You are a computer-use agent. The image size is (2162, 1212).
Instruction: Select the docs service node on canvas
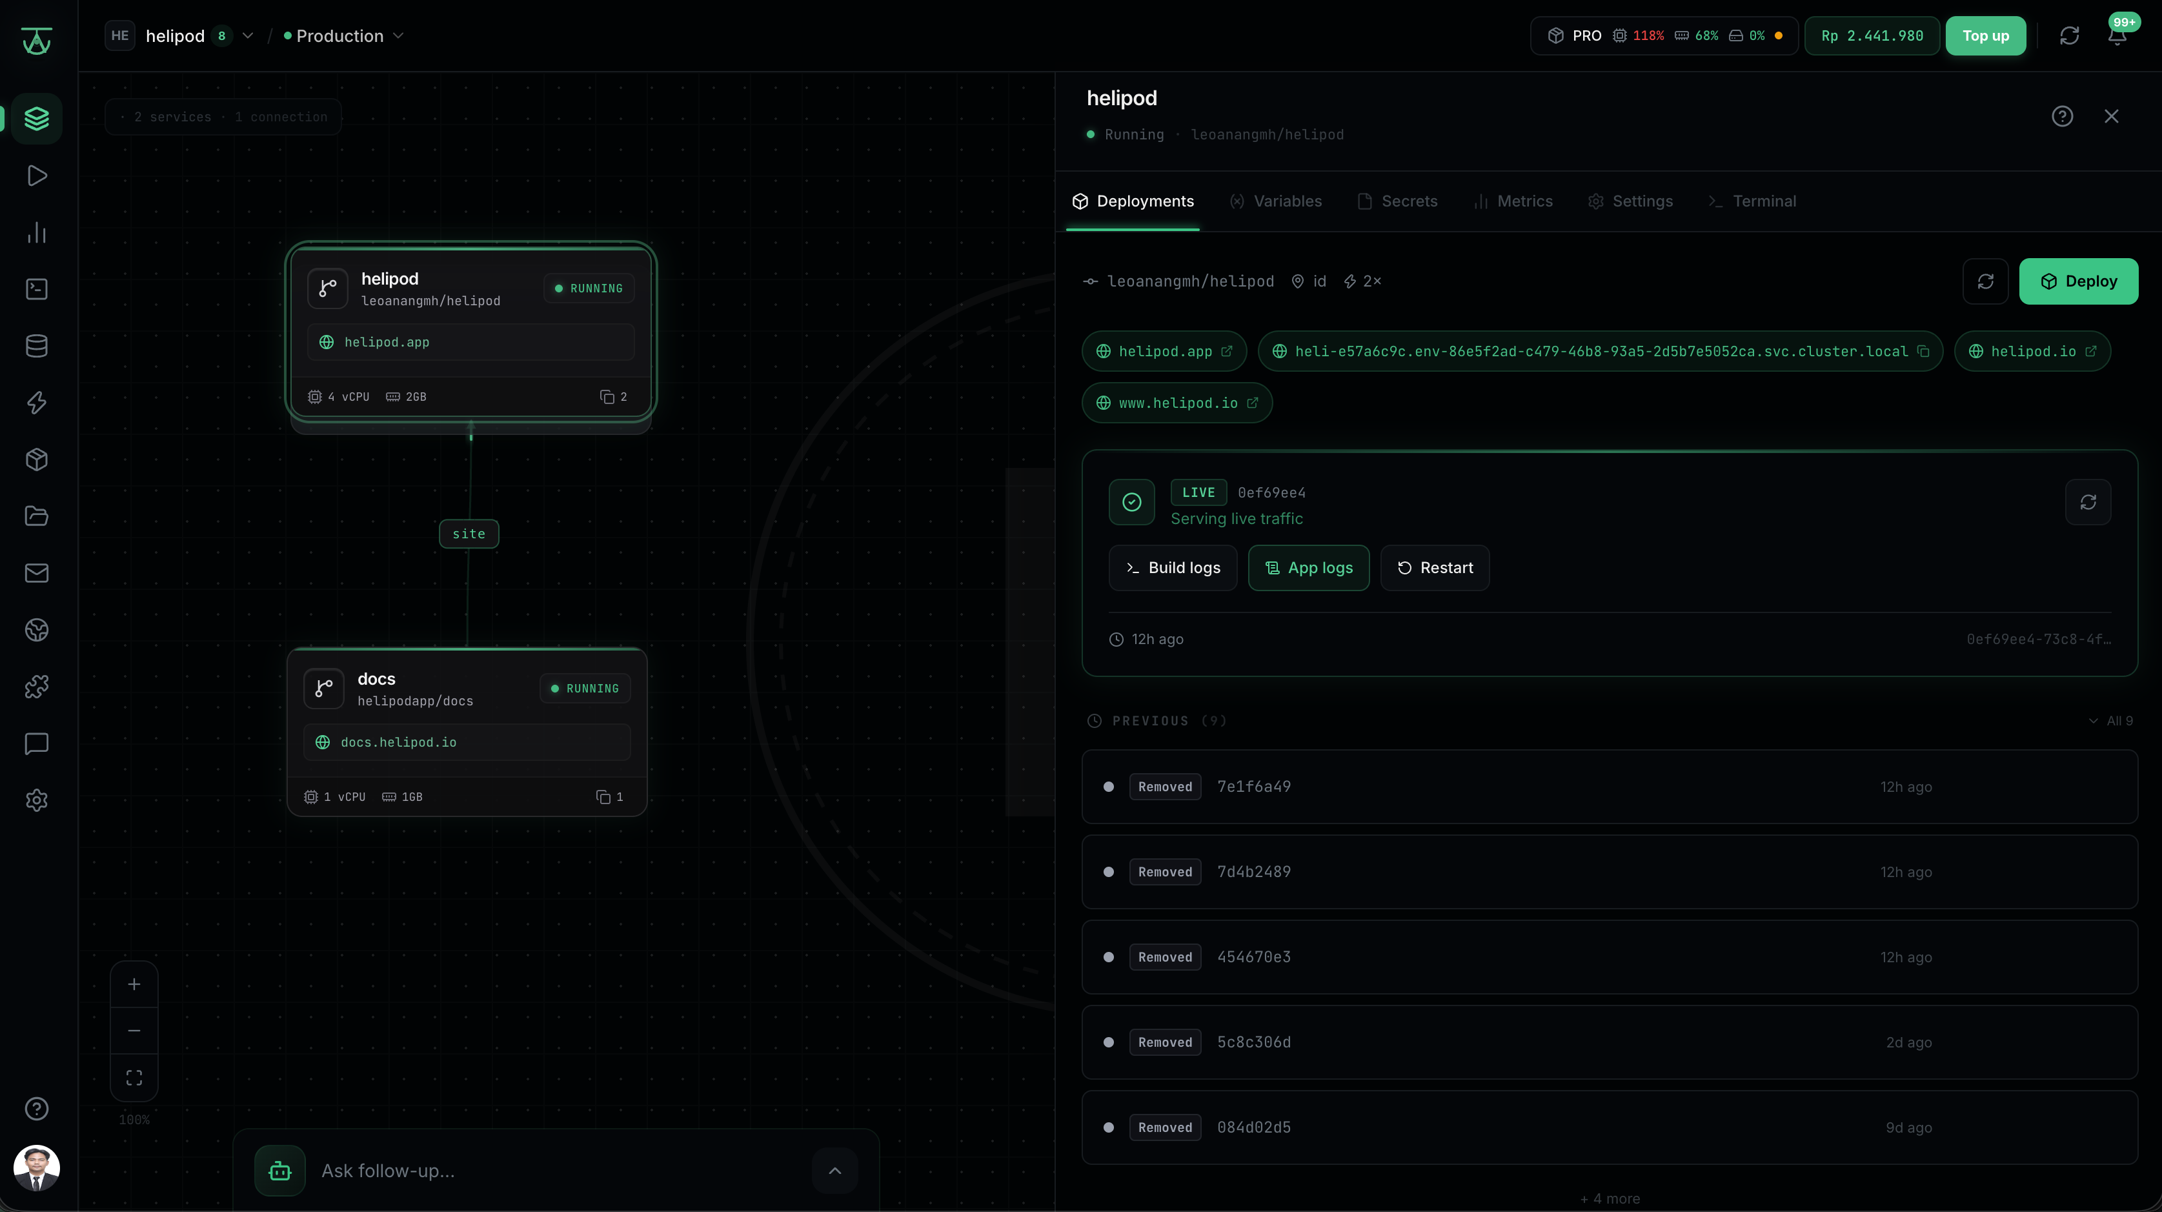pyautogui.click(x=467, y=732)
